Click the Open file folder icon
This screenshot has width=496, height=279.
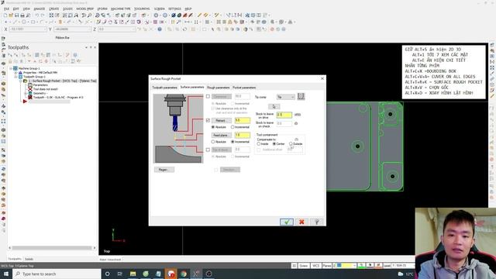coord(11,15)
